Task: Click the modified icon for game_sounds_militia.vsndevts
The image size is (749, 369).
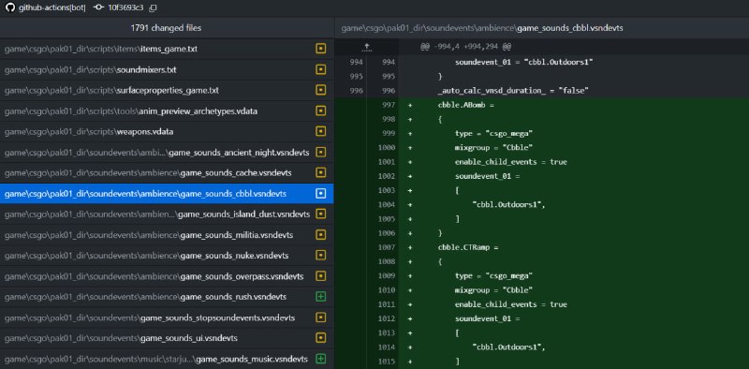Action: pos(321,235)
